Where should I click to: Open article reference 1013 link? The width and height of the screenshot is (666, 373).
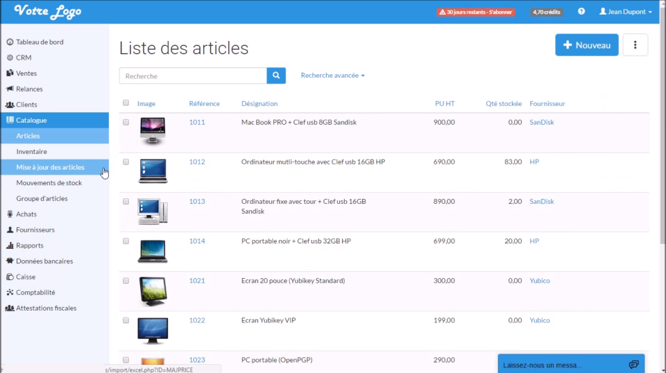[x=197, y=202]
